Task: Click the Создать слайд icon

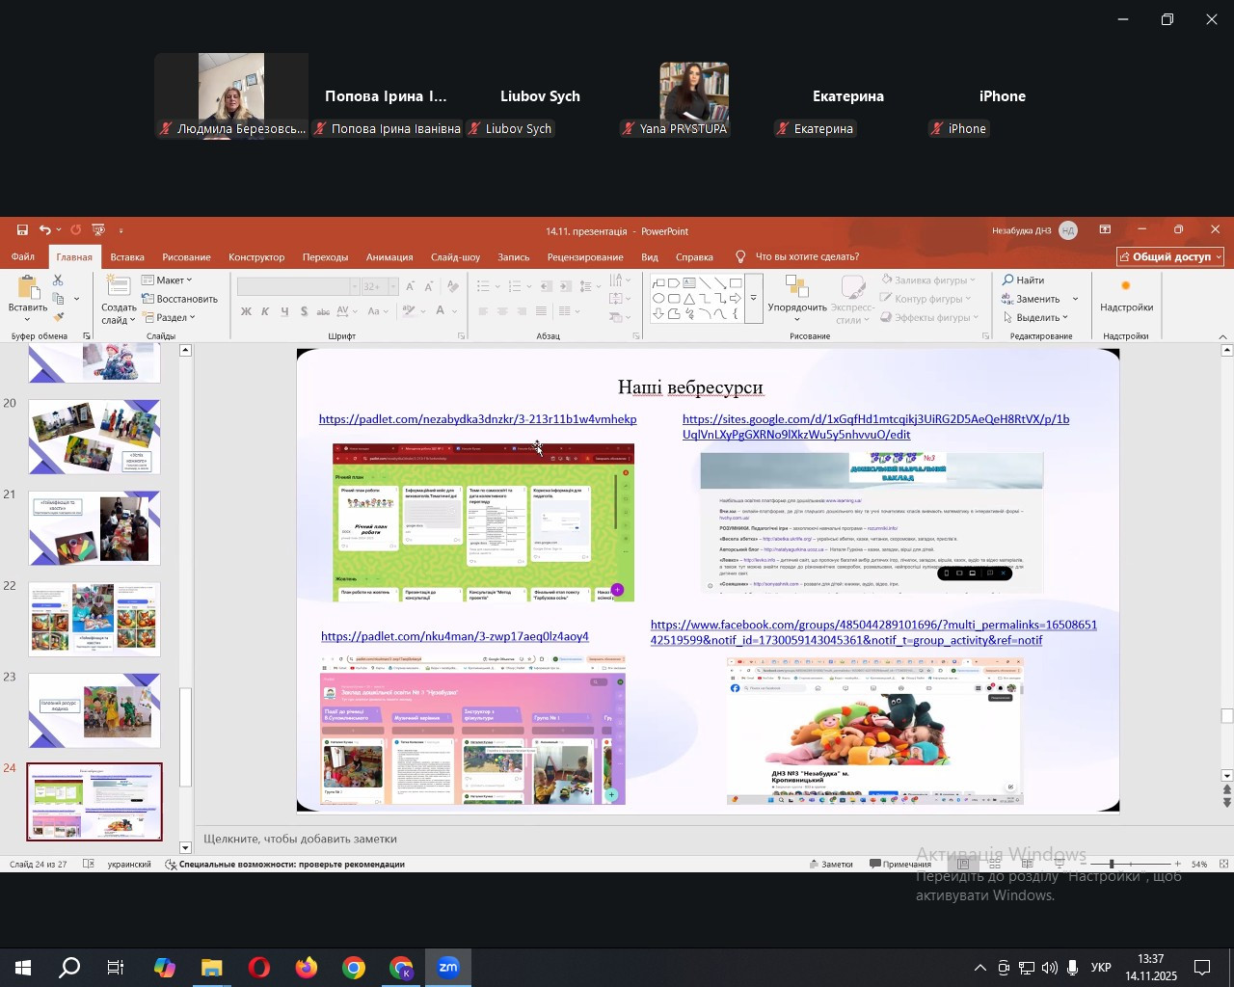Action: [x=119, y=287]
